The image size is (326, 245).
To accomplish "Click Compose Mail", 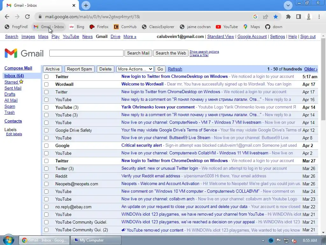I will pyautogui.click(x=18, y=68).
